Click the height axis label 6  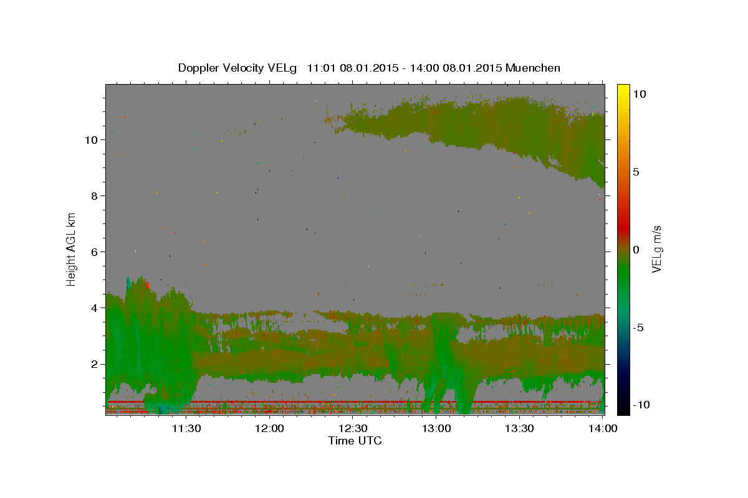click(94, 252)
